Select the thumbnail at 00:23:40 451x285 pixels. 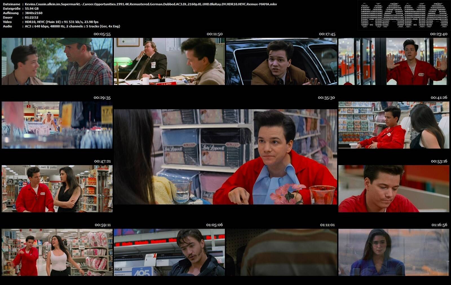tap(394, 61)
